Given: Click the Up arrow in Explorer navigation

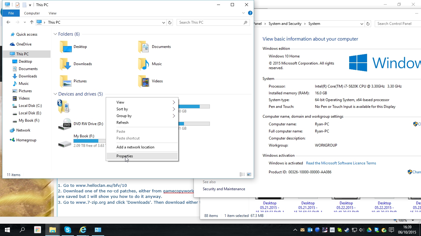Looking at the screenshot, I should (x=32, y=22).
